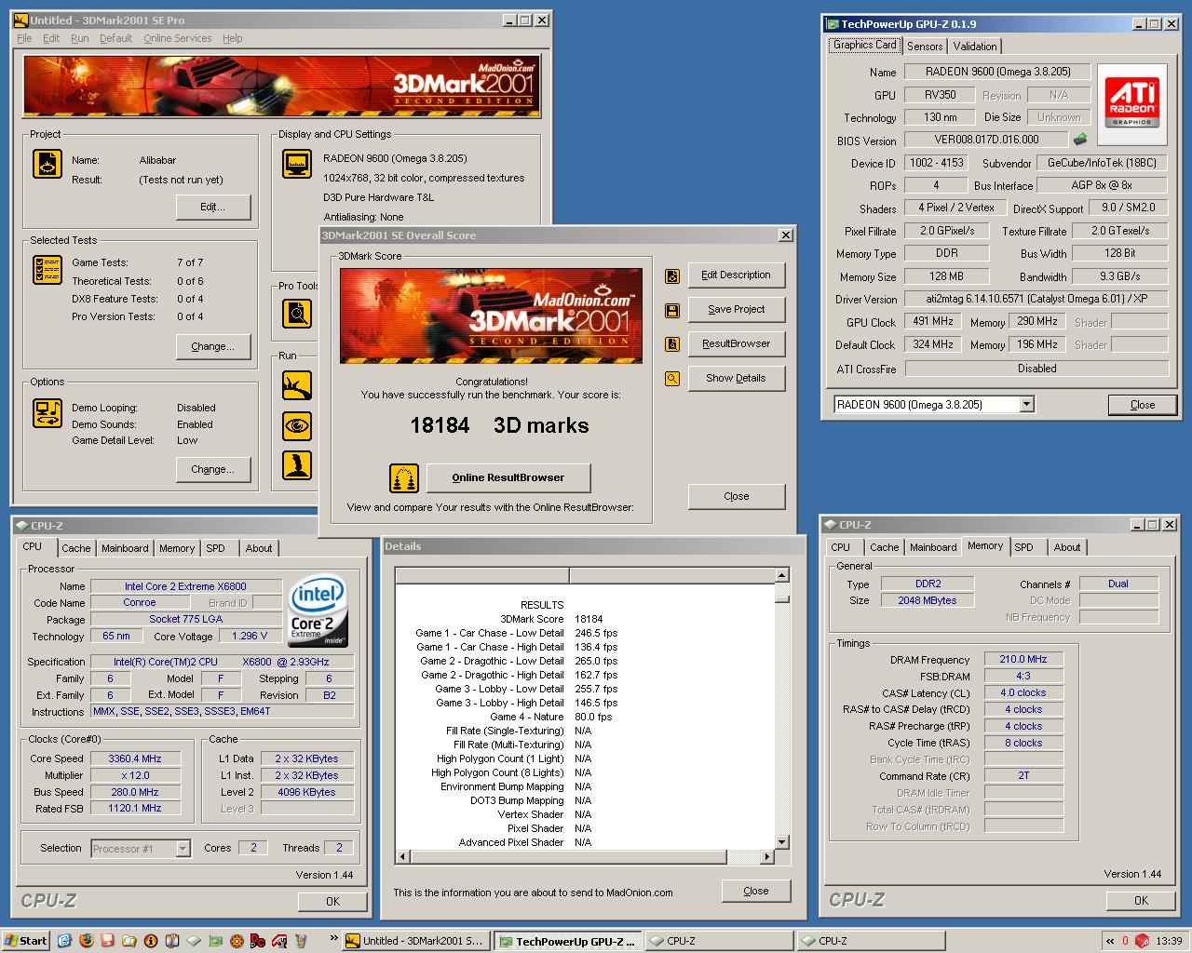The width and height of the screenshot is (1192, 953).
Task: Click the icon beside Online ResultBrowser
Action: point(404,478)
